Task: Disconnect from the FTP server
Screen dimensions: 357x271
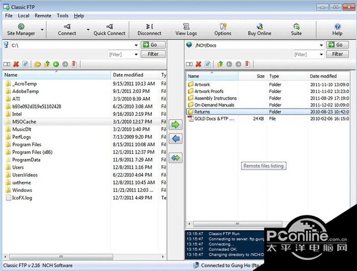Action: click(x=149, y=30)
